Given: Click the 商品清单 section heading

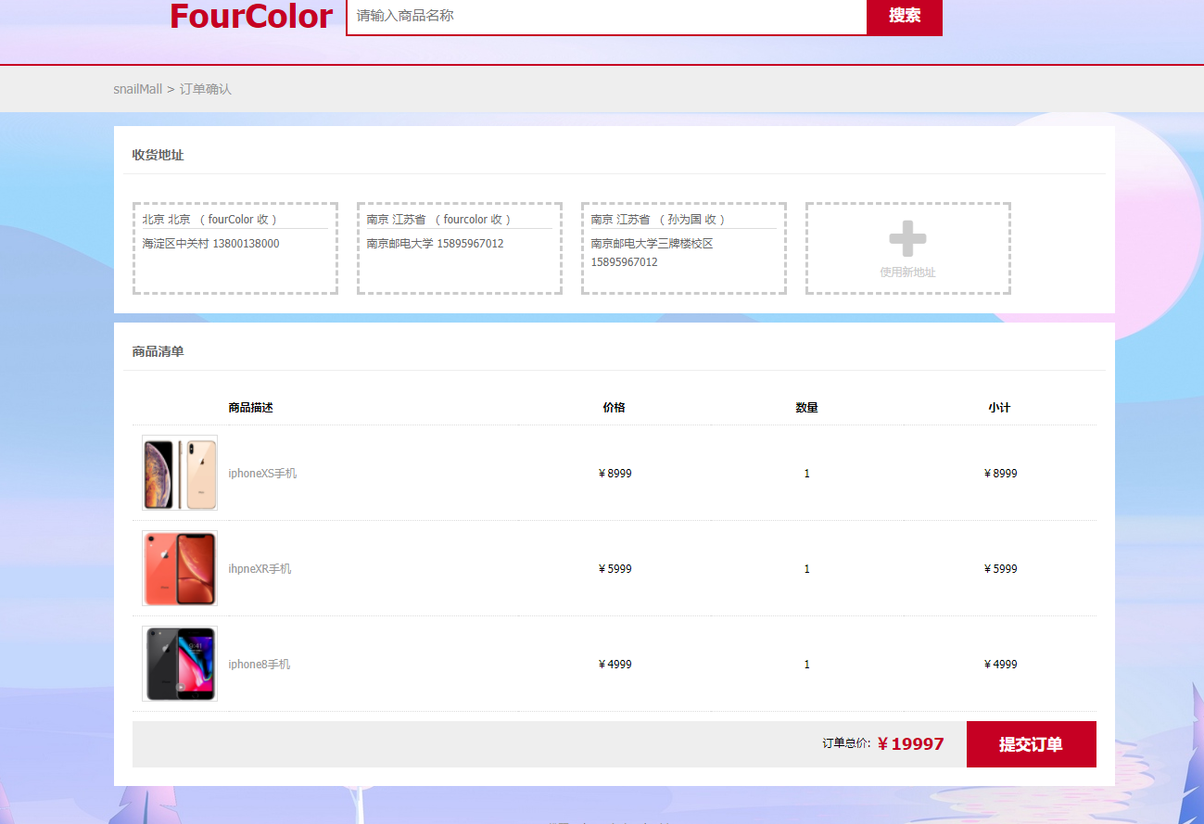Looking at the screenshot, I should coord(158,351).
